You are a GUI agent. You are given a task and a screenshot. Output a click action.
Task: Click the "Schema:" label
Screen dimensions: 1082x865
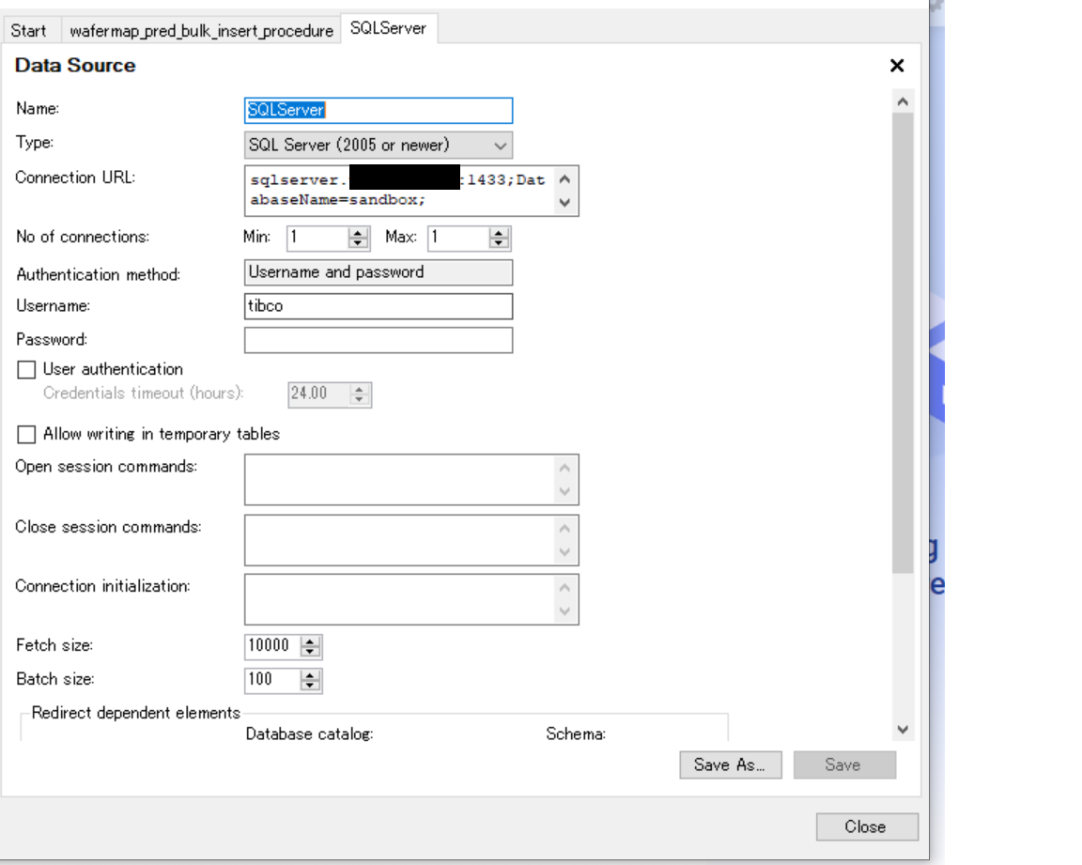(576, 734)
